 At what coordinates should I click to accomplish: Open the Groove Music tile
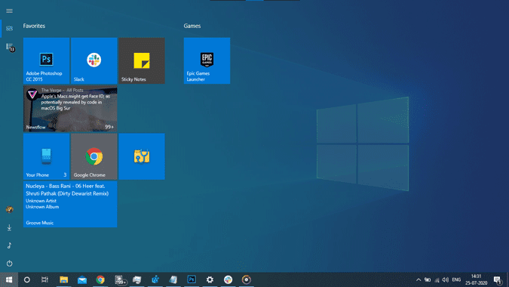point(70,204)
